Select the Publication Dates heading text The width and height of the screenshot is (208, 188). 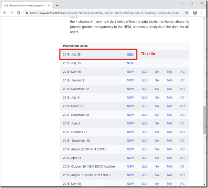pos(75,46)
